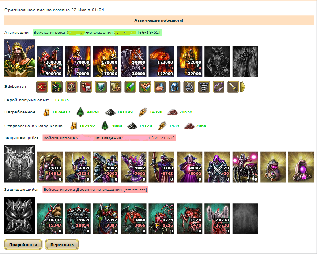Screen dimensions: 317x254
Task: Select the fortress tower effect icon
Action: 71,87
